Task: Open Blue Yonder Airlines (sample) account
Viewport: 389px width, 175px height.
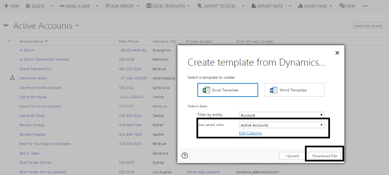Action: (x=43, y=172)
